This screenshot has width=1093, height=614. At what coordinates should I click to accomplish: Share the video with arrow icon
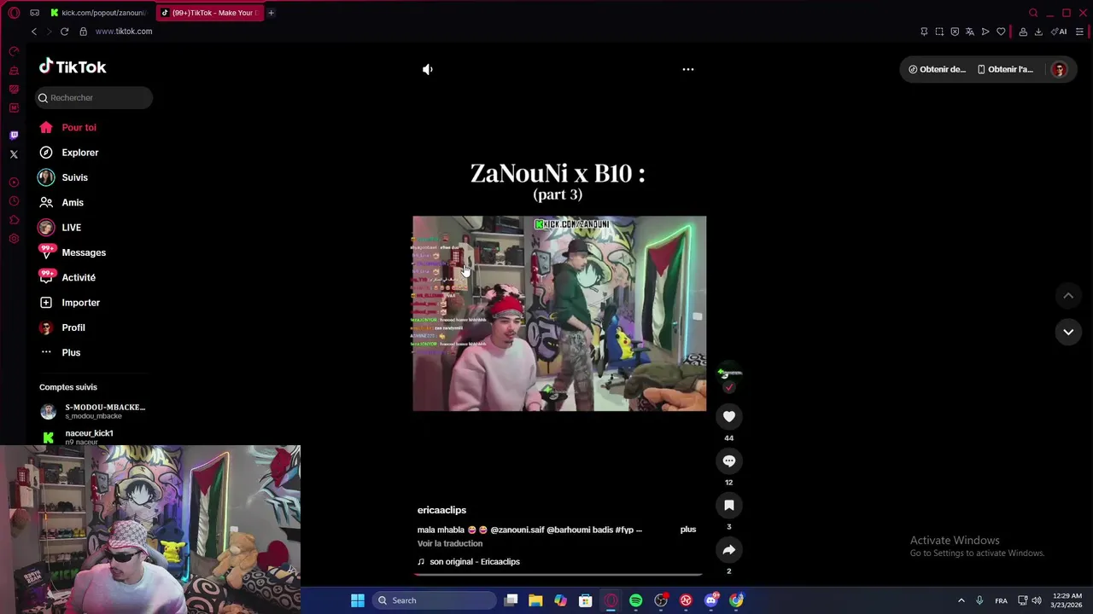click(729, 549)
